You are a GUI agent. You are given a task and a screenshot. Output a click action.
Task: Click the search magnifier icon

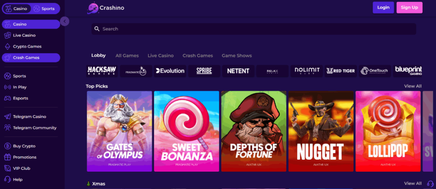97,29
